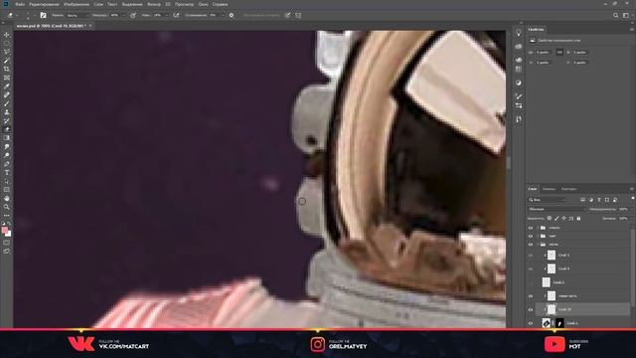Open the Smoothing value dropdown arrow
The image size is (636, 358).
pyautogui.click(x=223, y=16)
